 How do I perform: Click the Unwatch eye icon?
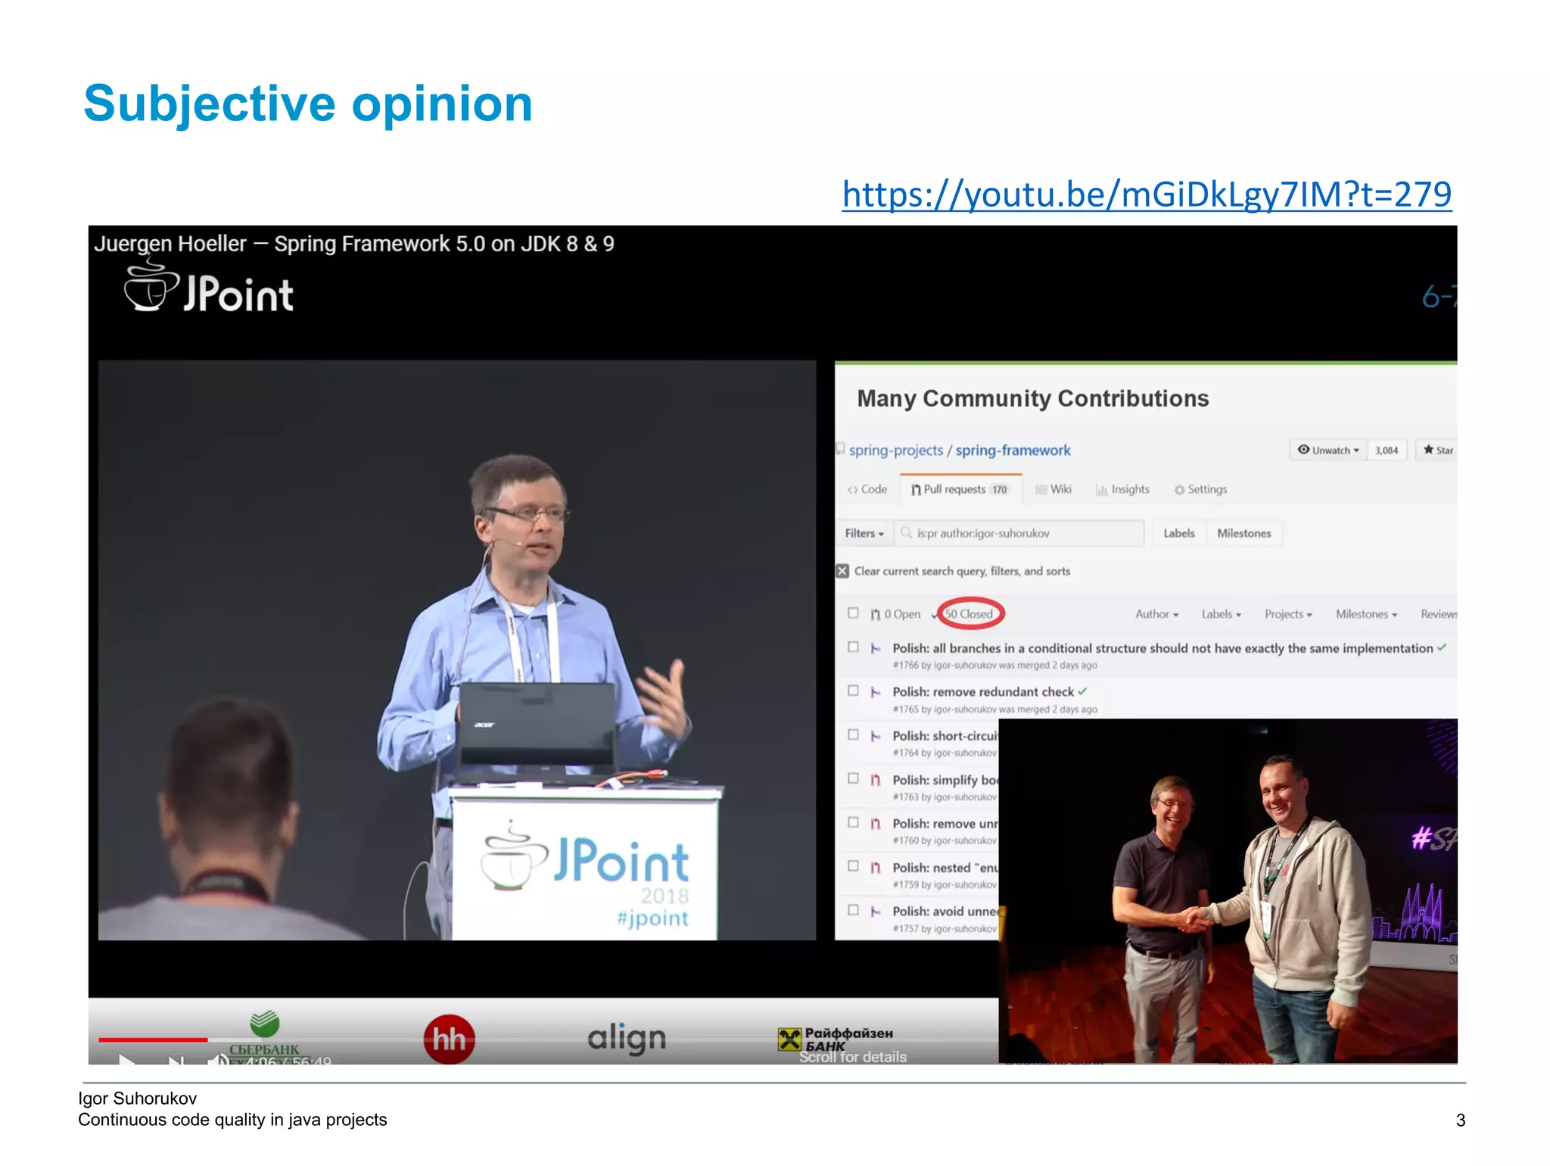pyautogui.click(x=1303, y=450)
